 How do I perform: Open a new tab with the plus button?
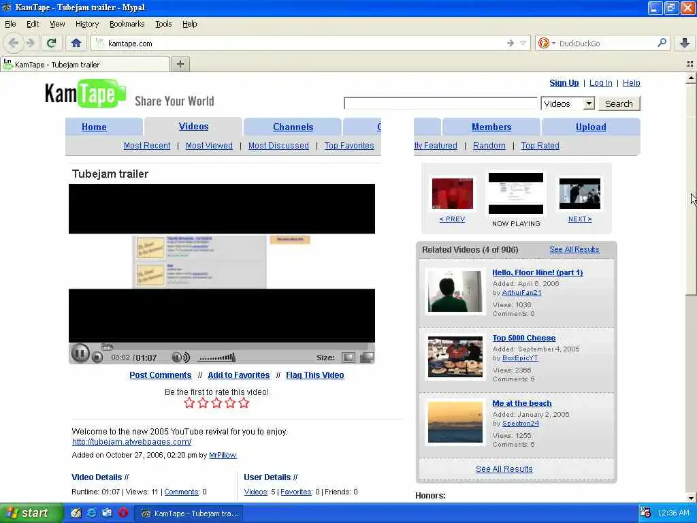click(180, 64)
